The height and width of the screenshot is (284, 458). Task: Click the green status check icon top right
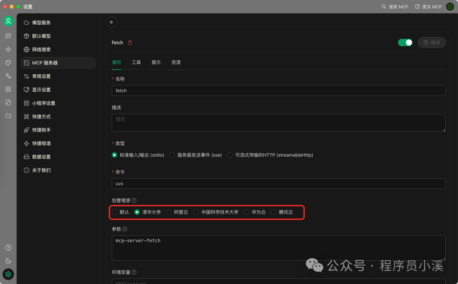point(450,6)
